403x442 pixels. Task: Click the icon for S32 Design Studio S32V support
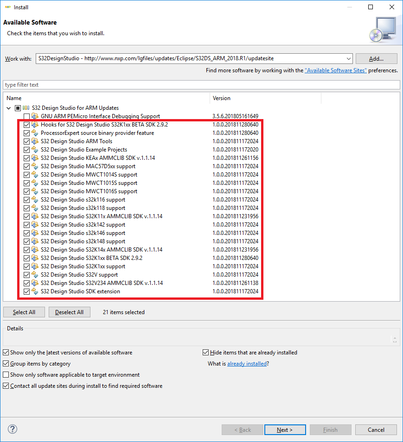click(x=35, y=275)
